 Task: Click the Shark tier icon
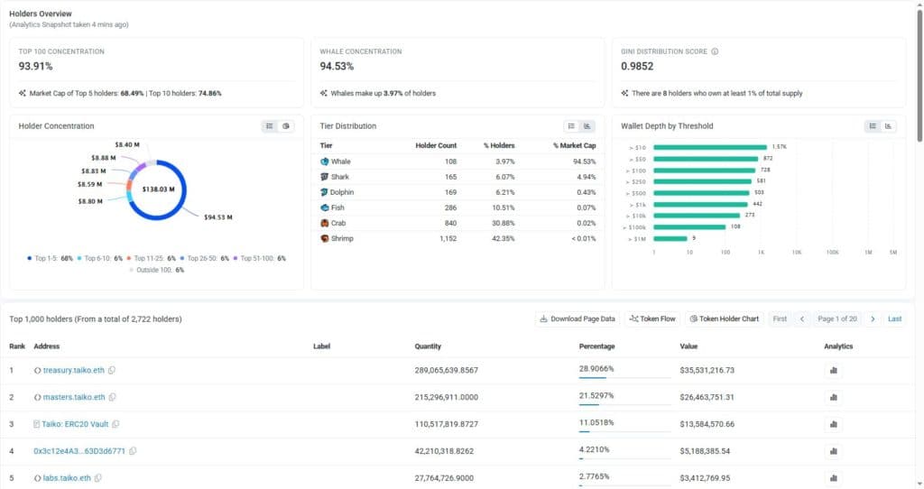click(324, 177)
